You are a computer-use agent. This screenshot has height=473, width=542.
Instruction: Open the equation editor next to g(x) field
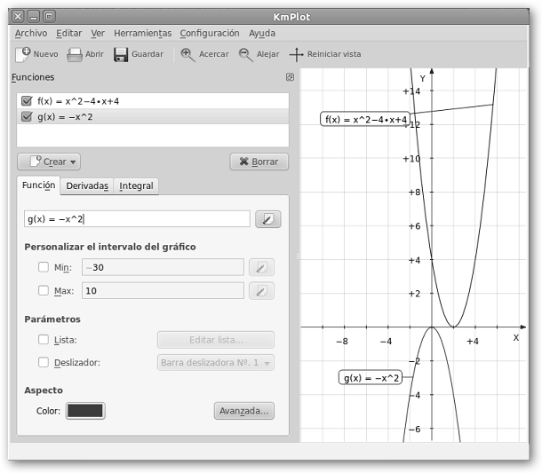(267, 219)
